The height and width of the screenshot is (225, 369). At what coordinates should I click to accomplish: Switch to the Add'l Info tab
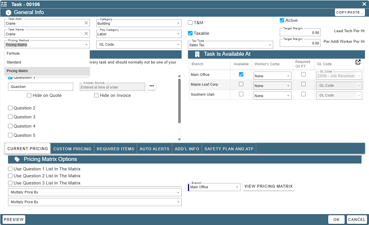point(187,149)
